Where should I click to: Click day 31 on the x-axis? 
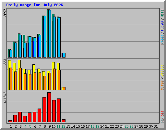156,126
